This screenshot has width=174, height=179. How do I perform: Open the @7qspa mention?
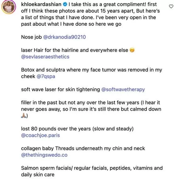(x=46, y=76)
